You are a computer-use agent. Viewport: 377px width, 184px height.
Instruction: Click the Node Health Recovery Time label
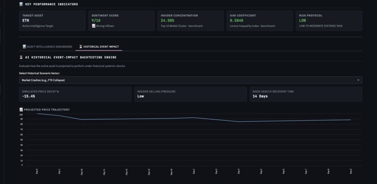pos(273,91)
